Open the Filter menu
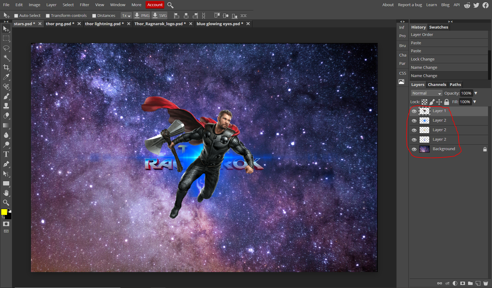Screen dimensions: 492x288 (x=84, y=5)
